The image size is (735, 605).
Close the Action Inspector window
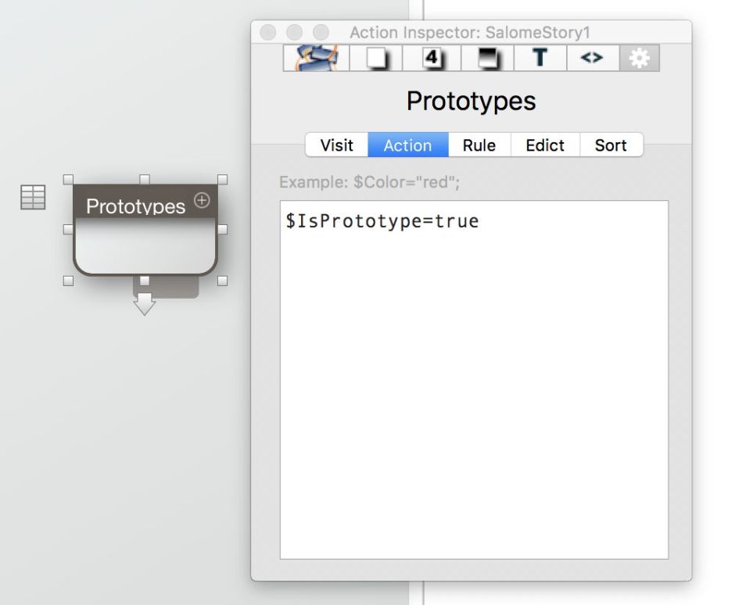268,33
